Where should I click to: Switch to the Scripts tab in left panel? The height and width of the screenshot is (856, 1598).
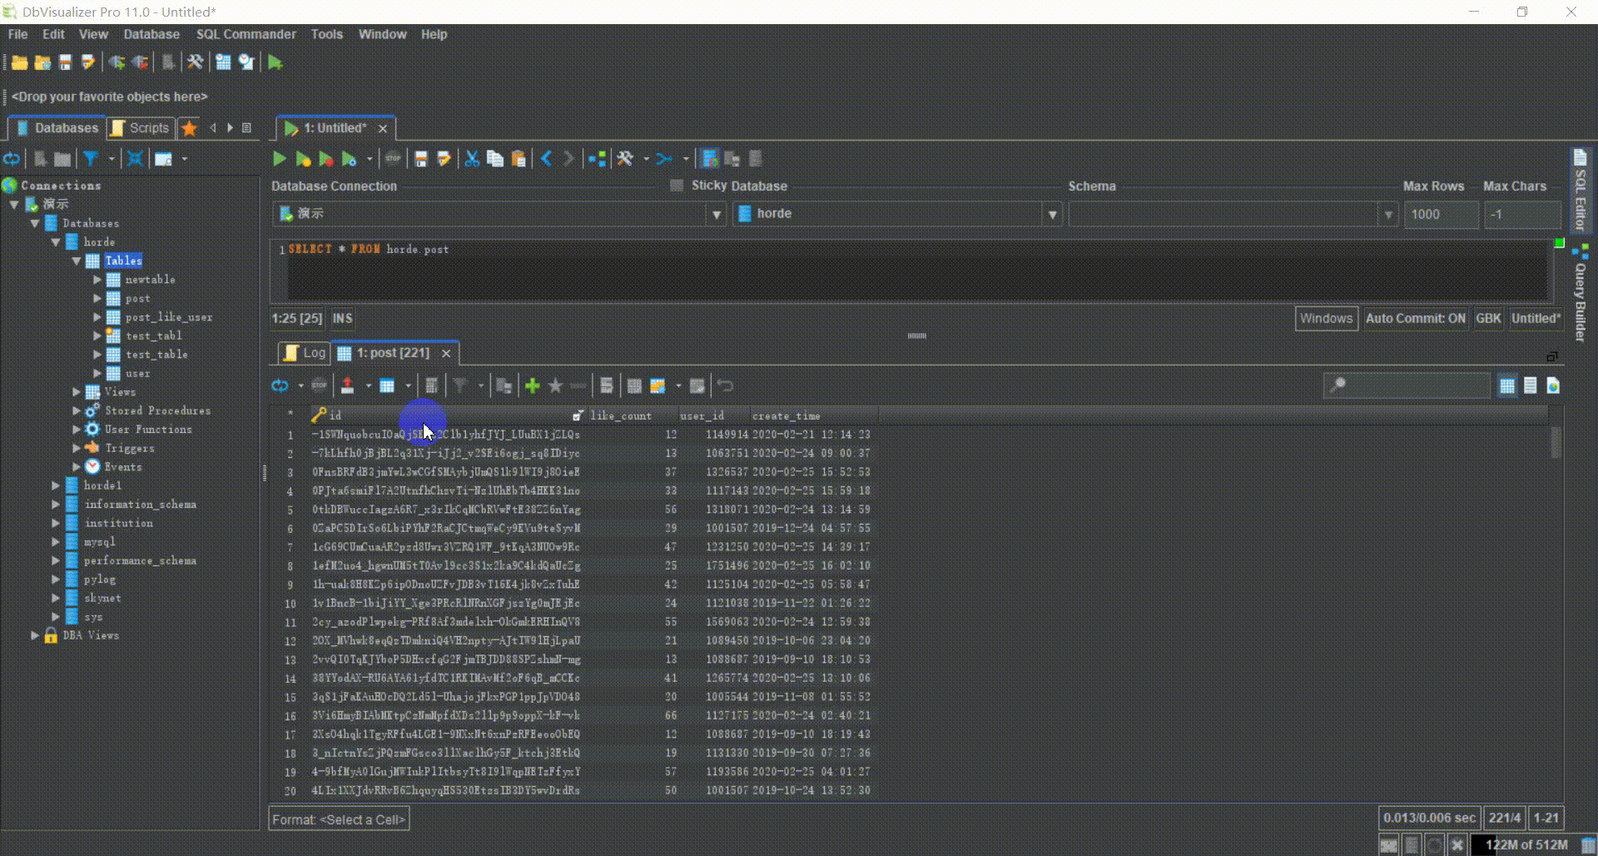(140, 127)
